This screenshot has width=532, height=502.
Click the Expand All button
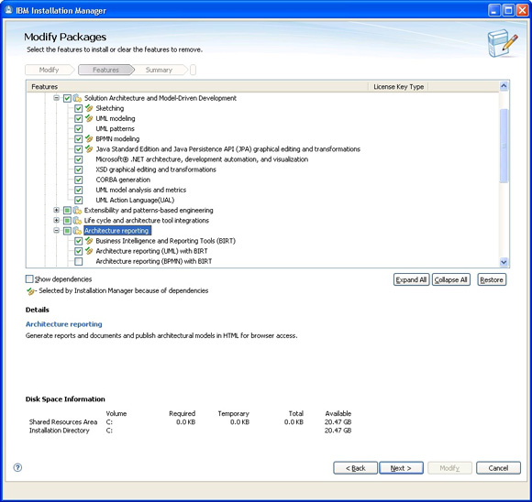(x=411, y=279)
